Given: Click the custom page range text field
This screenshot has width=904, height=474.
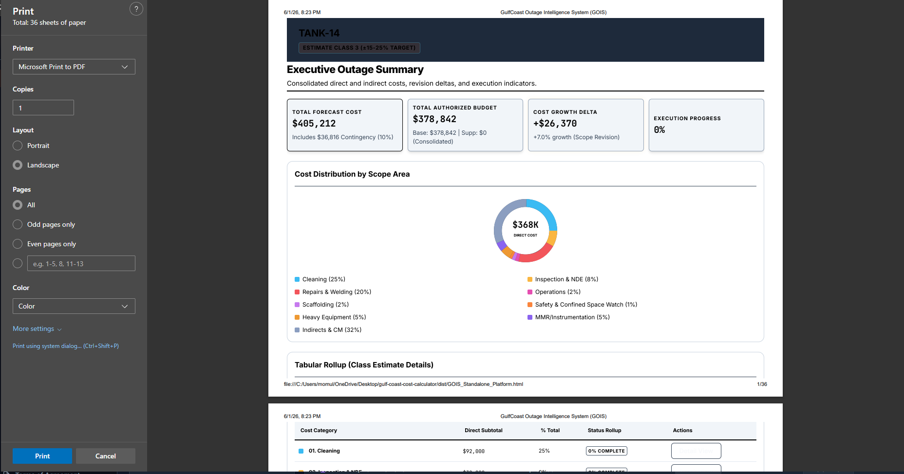Looking at the screenshot, I should pos(81,263).
